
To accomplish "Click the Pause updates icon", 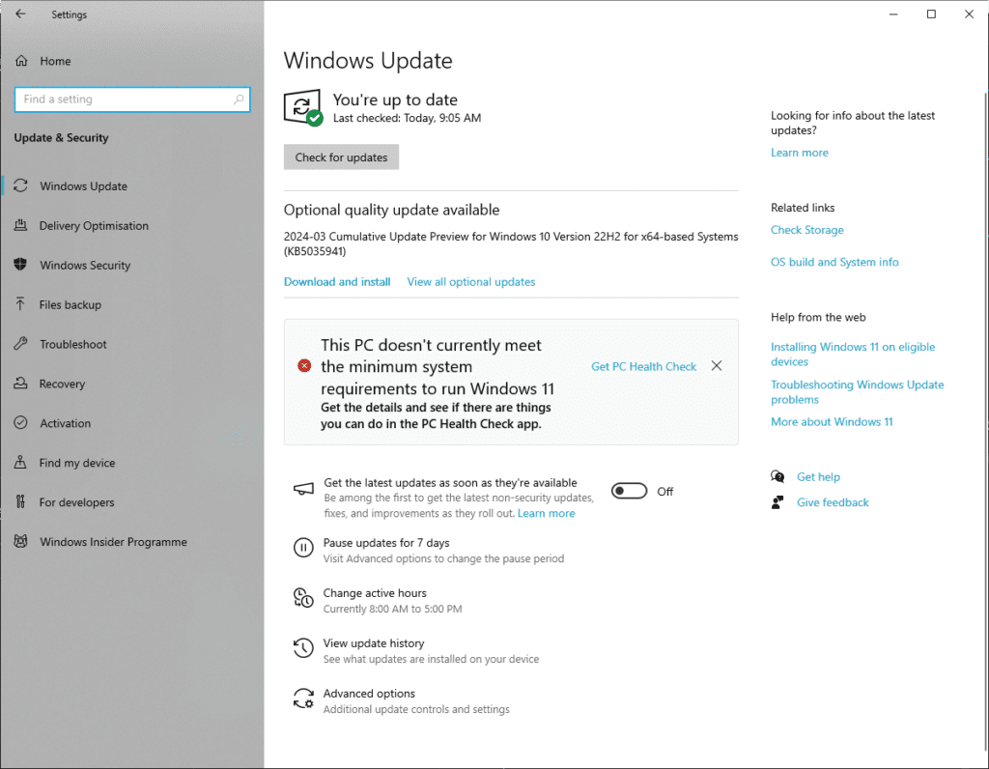I will (303, 548).
